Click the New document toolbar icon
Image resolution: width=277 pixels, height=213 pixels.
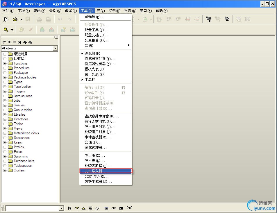(6, 19)
